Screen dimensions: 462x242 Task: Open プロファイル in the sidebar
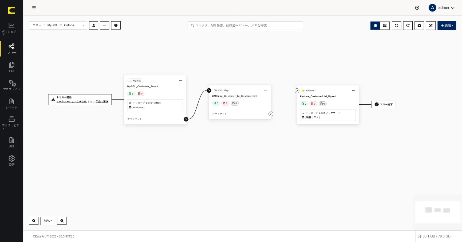click(x=11, y=85)
